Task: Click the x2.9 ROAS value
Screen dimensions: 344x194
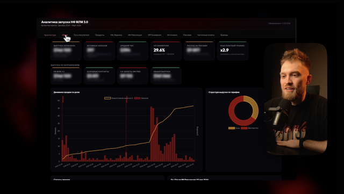Action: [x=225, y=51]
